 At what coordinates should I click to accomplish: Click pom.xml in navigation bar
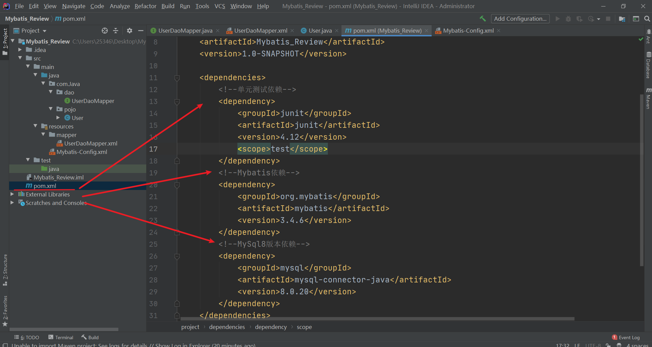click(x=70, y=19)
